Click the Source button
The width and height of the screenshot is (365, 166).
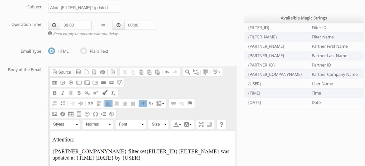pos(62,72)
